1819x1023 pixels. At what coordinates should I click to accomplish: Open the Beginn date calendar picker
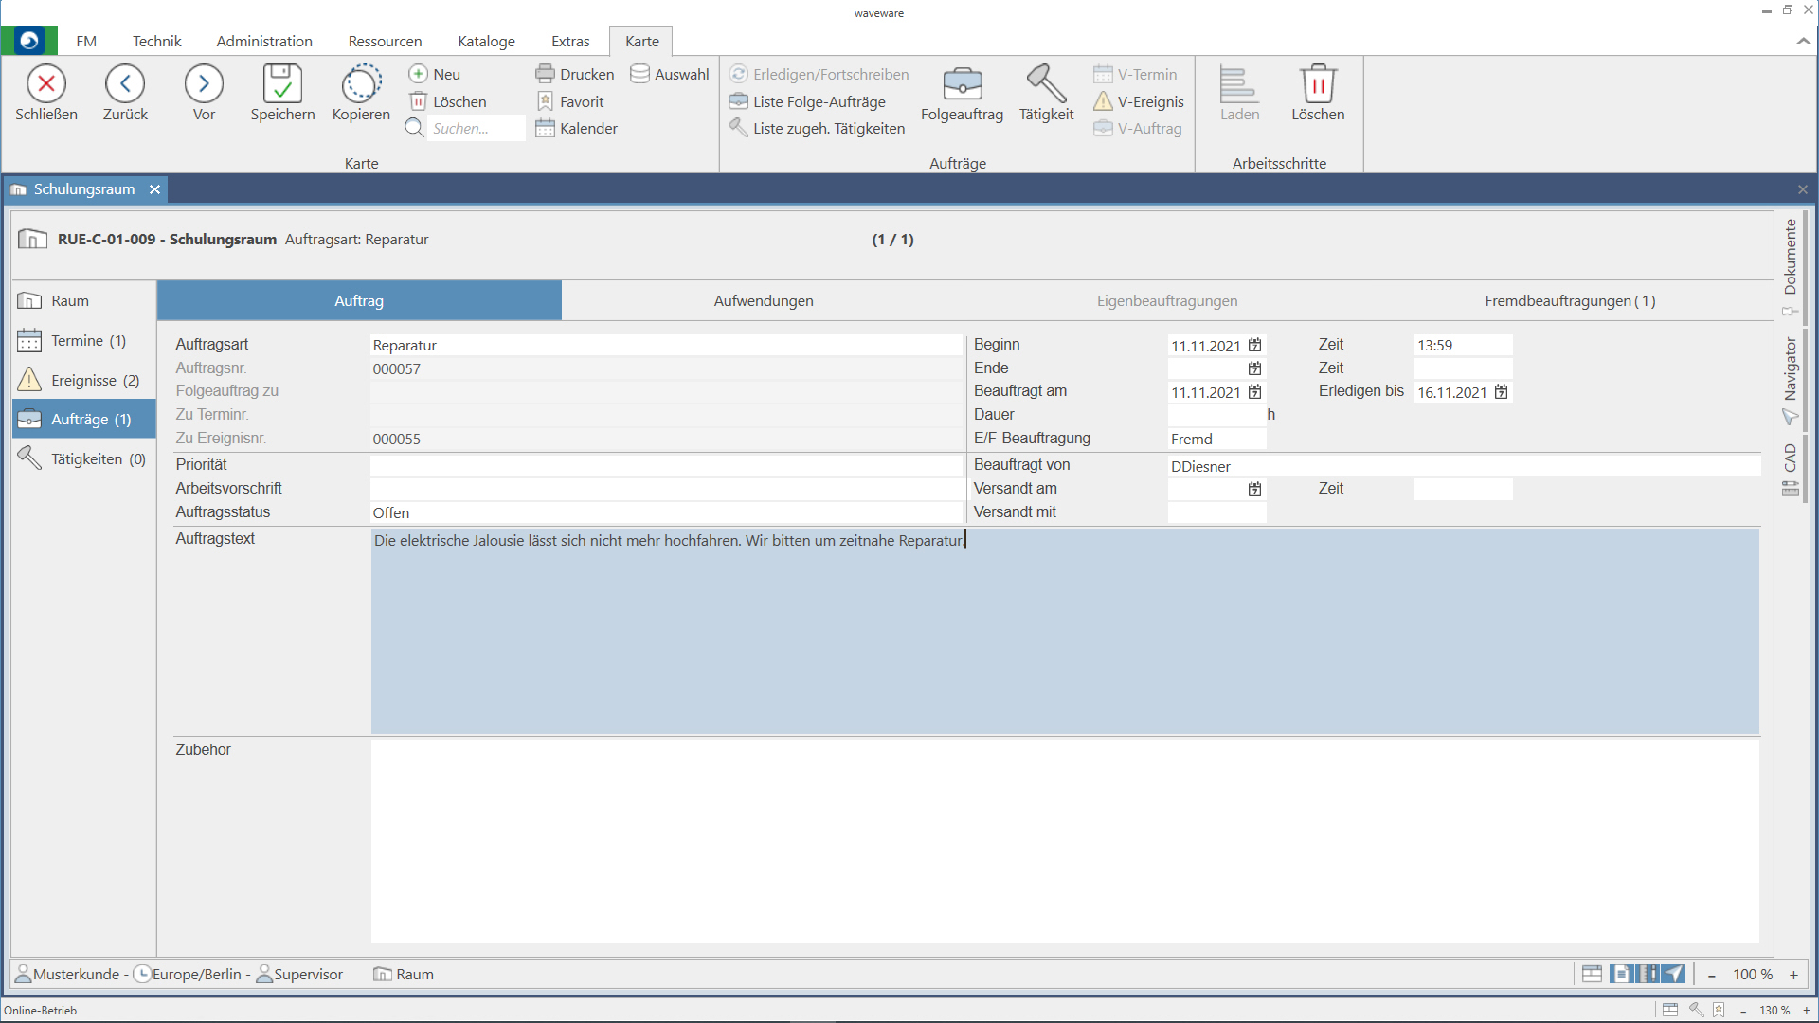point(1254,346)
